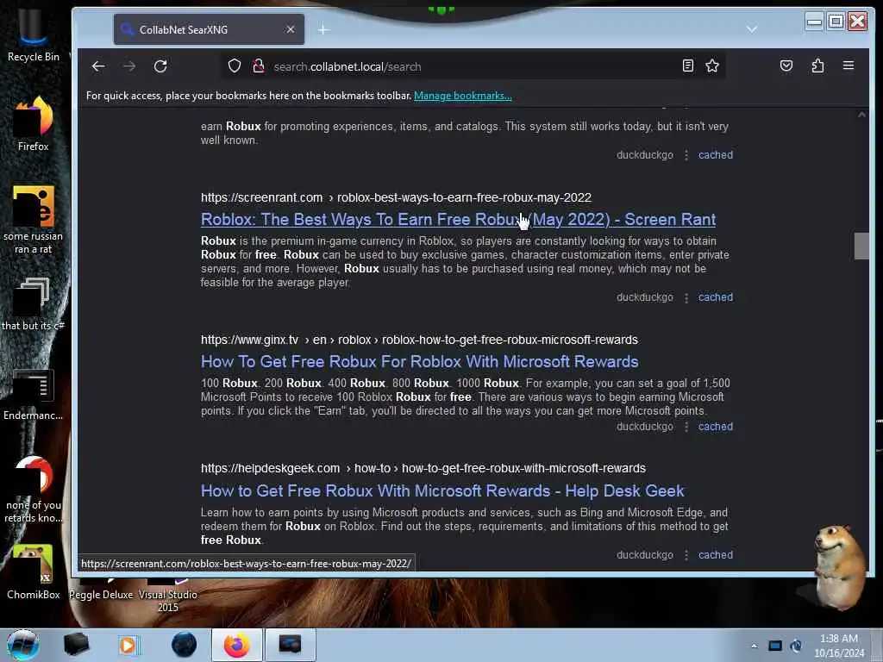Viewport: 883px width, 662px height.
Task: Click the forward navigation arrow
Action: 129,66
